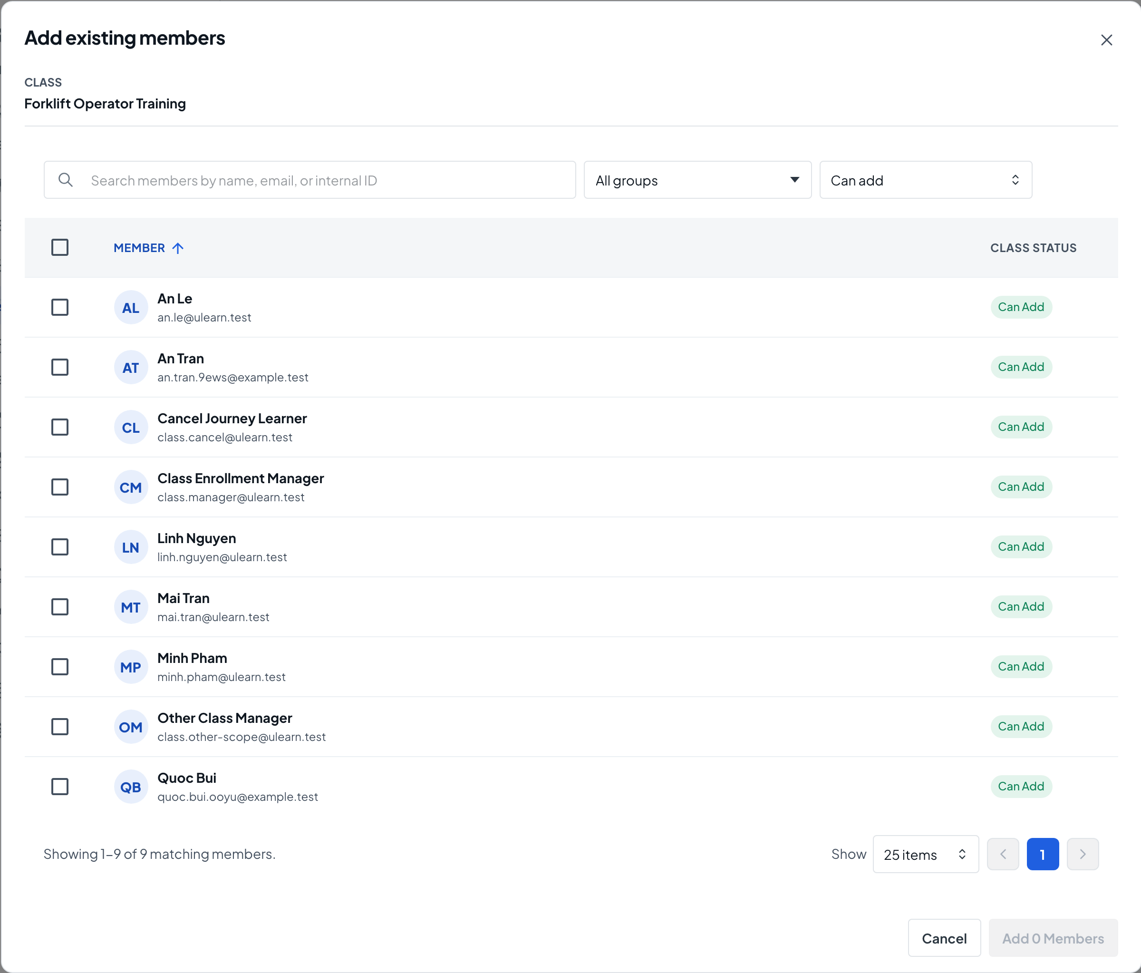1141x973 pixels.
Task: Open the Can add status filter
Action: [x=926, y=180]
